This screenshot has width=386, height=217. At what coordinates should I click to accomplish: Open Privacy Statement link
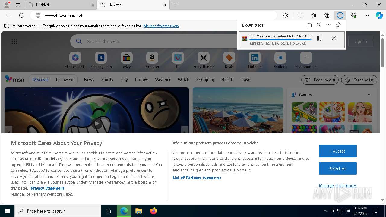coord(47,188)
